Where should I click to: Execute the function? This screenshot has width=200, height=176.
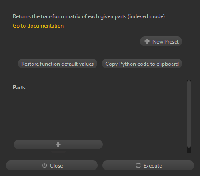pos(148,165)
